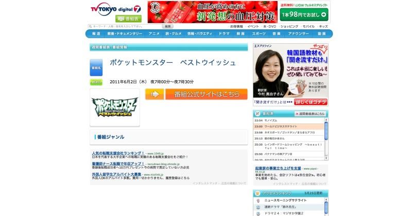Open the イベント top link

pyautogui.click(x=253, y=27)
